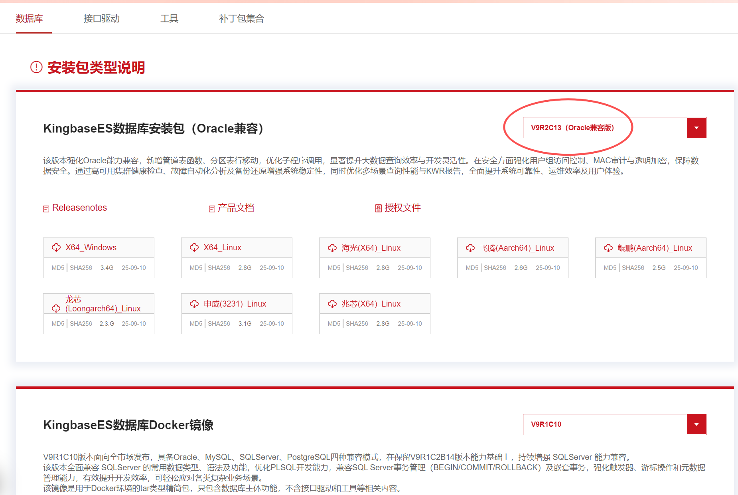Open the 接口驱动 tab
738x495 pixels.
tap(101, 18)
